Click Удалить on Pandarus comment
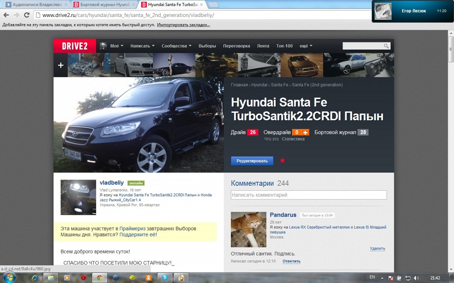Image resolution: width=454 pixels, height=283 pixels. click(377, 249)
